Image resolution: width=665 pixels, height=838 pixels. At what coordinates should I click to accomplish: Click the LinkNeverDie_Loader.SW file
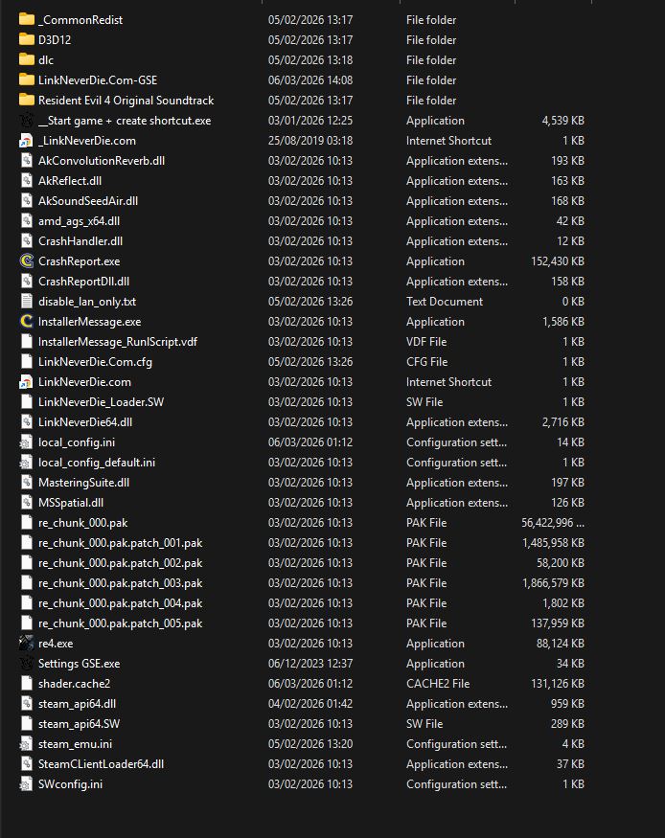click(x=101, y=402)
